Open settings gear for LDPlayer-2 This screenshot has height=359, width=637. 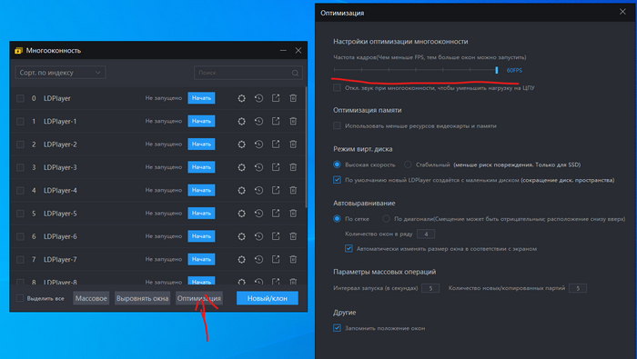click(x=241, y=145)
